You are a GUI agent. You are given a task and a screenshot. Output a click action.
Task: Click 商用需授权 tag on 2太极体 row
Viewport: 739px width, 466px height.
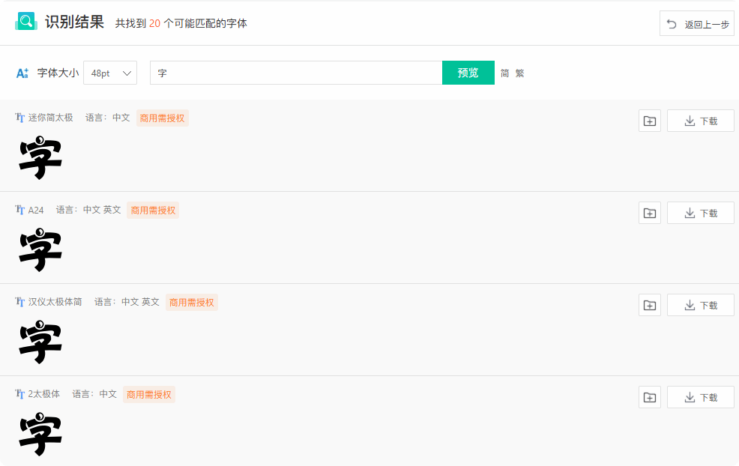click(x=149, y=394)
